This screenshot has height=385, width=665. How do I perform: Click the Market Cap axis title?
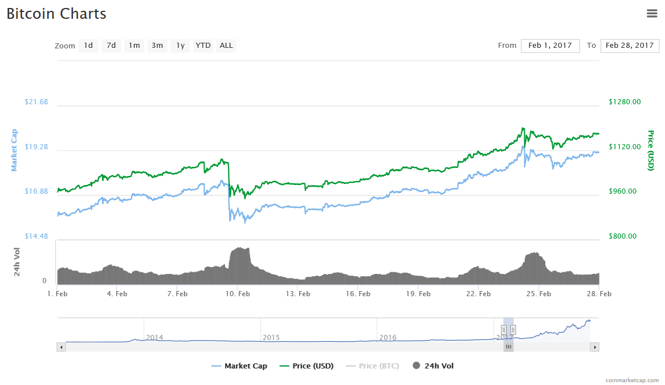14,150
